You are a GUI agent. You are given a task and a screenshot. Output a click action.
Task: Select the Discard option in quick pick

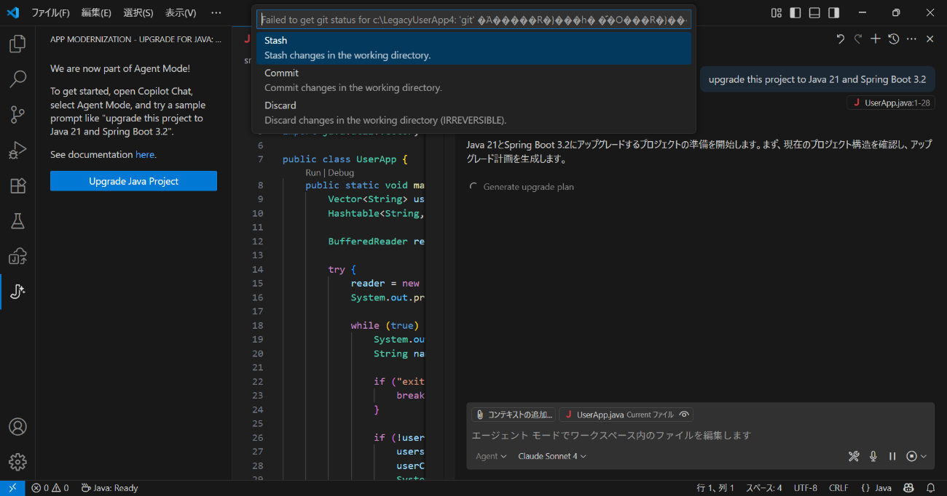(x=473, y=113)
